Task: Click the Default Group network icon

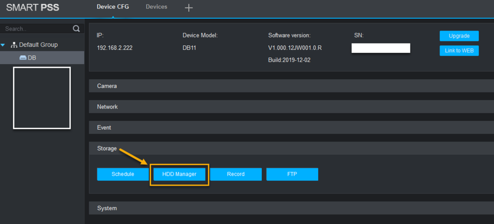Action: pyautogui.click(x=14, y=45)
